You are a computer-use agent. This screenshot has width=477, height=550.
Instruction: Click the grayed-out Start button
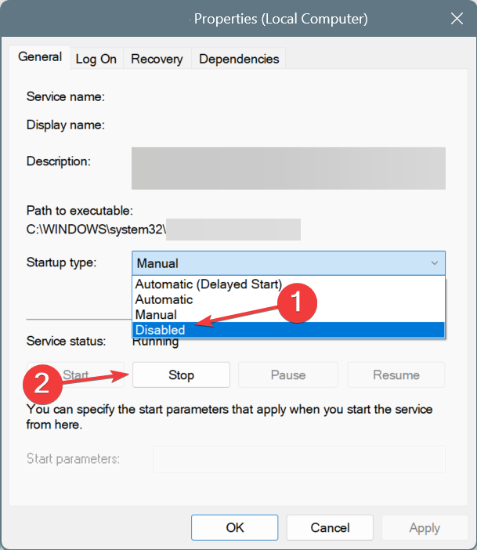pyautogui.click(x=75, y=375)
